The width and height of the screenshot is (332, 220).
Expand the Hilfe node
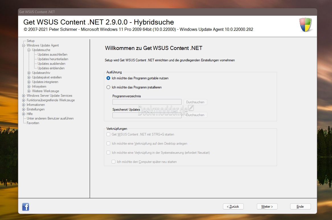pyautogui.click(x=24, y=114)
